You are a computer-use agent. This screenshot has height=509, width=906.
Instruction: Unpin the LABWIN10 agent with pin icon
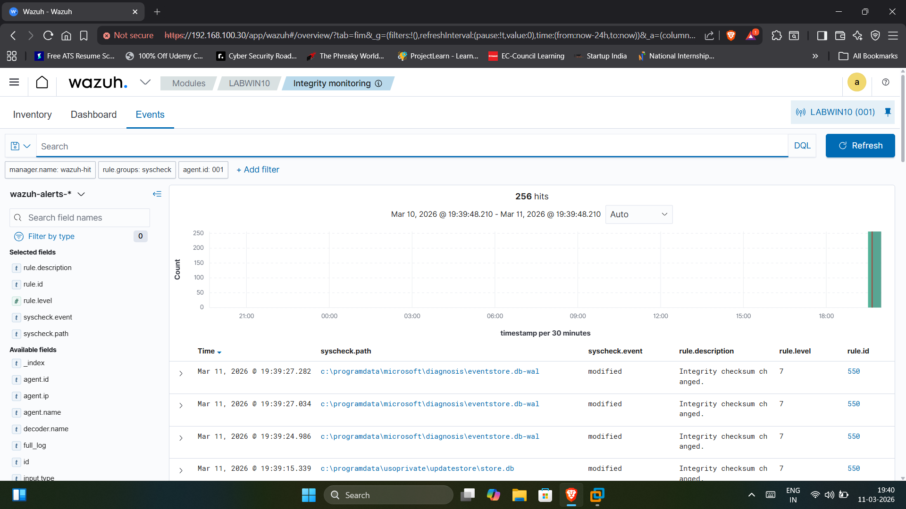tap(888, 112)
